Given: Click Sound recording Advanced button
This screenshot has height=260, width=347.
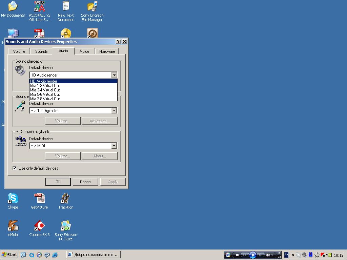Looking at the screenshot, I should click(x=100, y=121).
